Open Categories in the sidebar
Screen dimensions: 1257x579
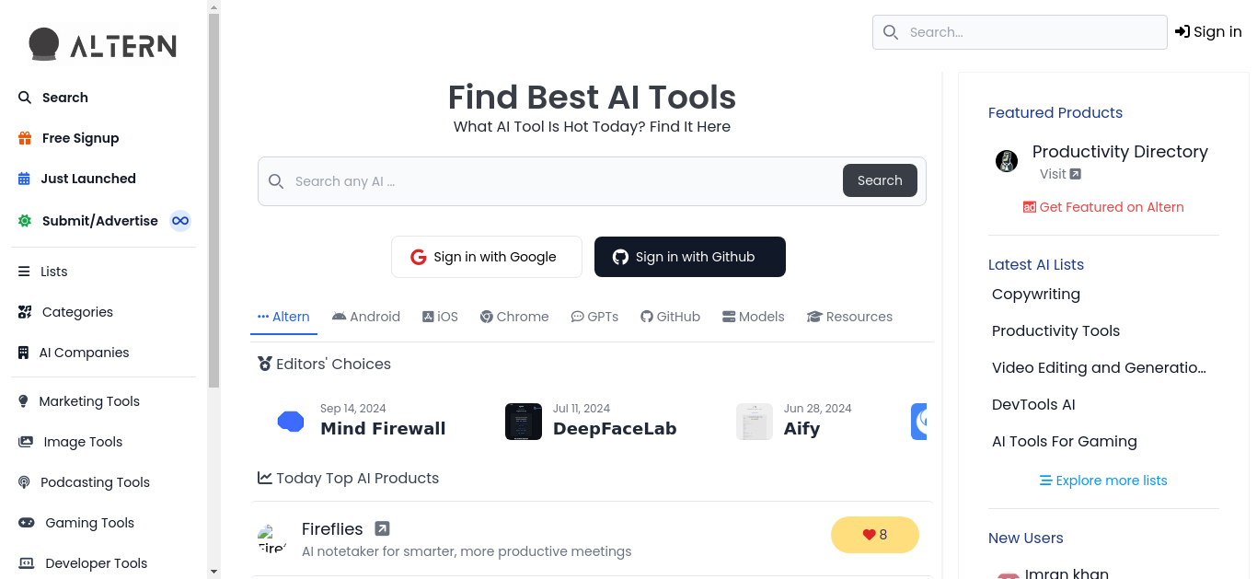[x=77, y=312]
